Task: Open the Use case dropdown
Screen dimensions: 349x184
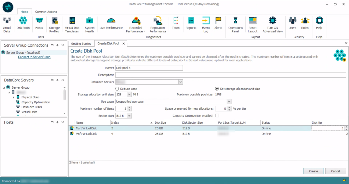Action: click(x=229, y=102)
